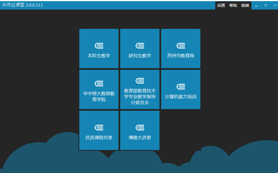Screen dimensions: 278x173
Task: Click the book icon on 本科生教学 tile
Action: coord(99,45)
